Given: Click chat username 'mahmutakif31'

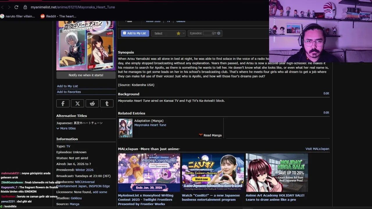Looking at the screenshot, I should pyautogui.click(x=10, y=173).
